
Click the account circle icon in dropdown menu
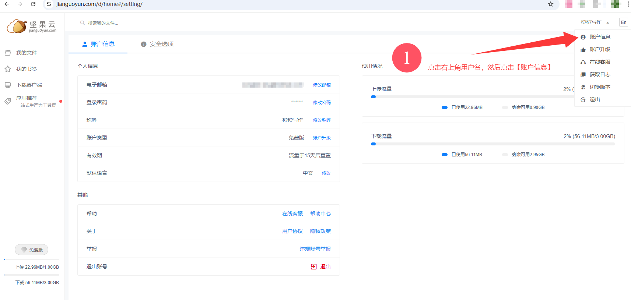[583, 37]
